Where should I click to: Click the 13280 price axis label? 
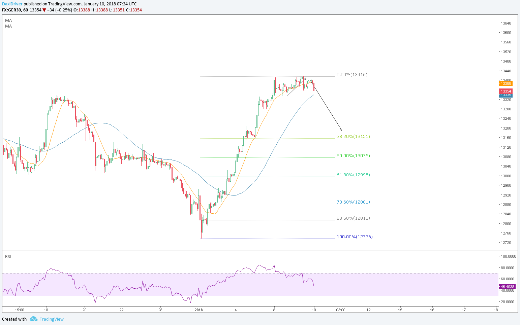coord(506,109)
